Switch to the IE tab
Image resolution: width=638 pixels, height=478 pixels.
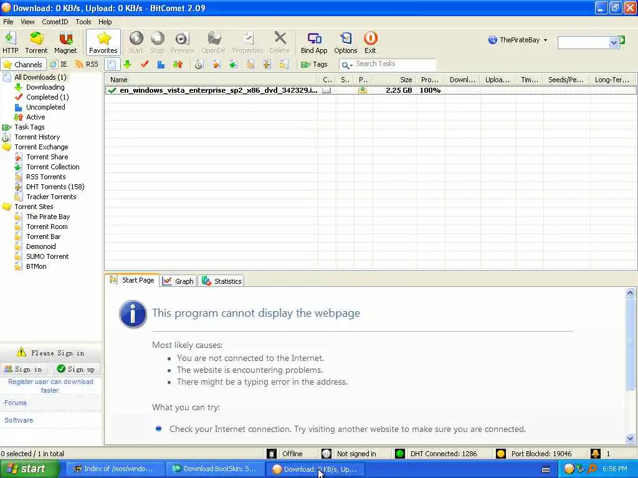[x=59, y=64]
